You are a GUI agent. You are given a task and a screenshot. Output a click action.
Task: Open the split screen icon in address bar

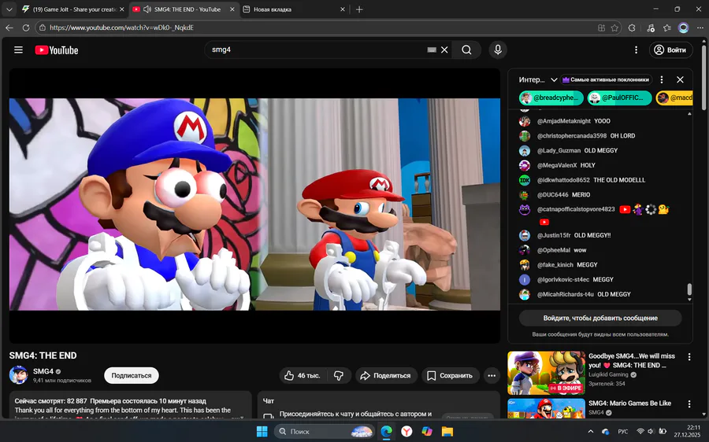[601, 28]
